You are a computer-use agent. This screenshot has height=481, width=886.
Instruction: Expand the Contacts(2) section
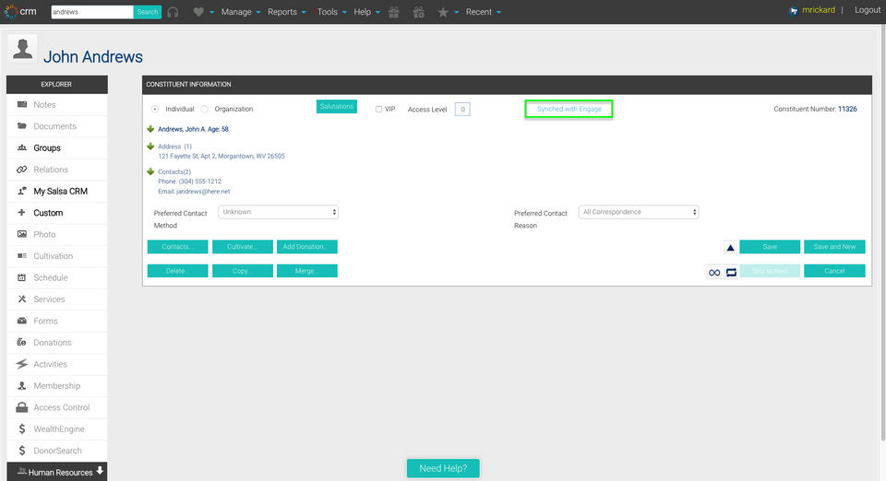(x=150, y=171)
